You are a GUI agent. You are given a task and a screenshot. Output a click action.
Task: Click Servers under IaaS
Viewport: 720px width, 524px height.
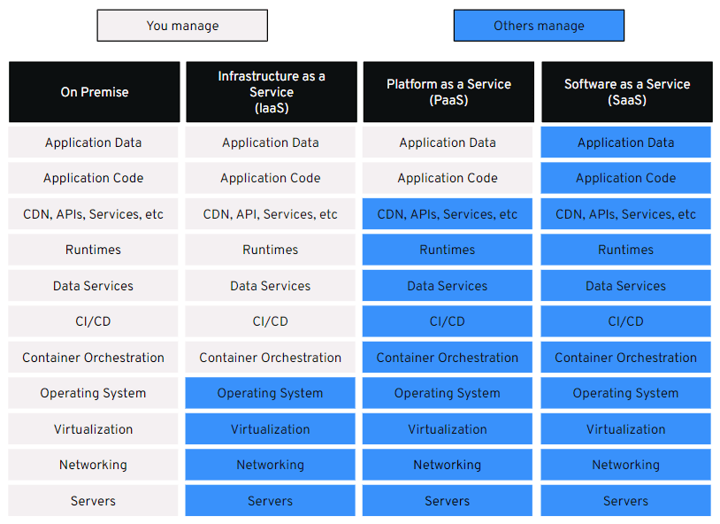[x=271, y=501]
